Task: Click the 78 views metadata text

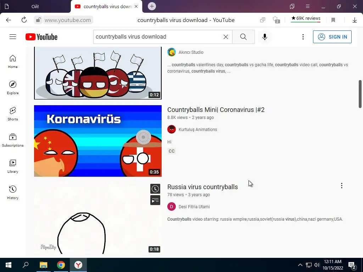Action: coord(175,195)
